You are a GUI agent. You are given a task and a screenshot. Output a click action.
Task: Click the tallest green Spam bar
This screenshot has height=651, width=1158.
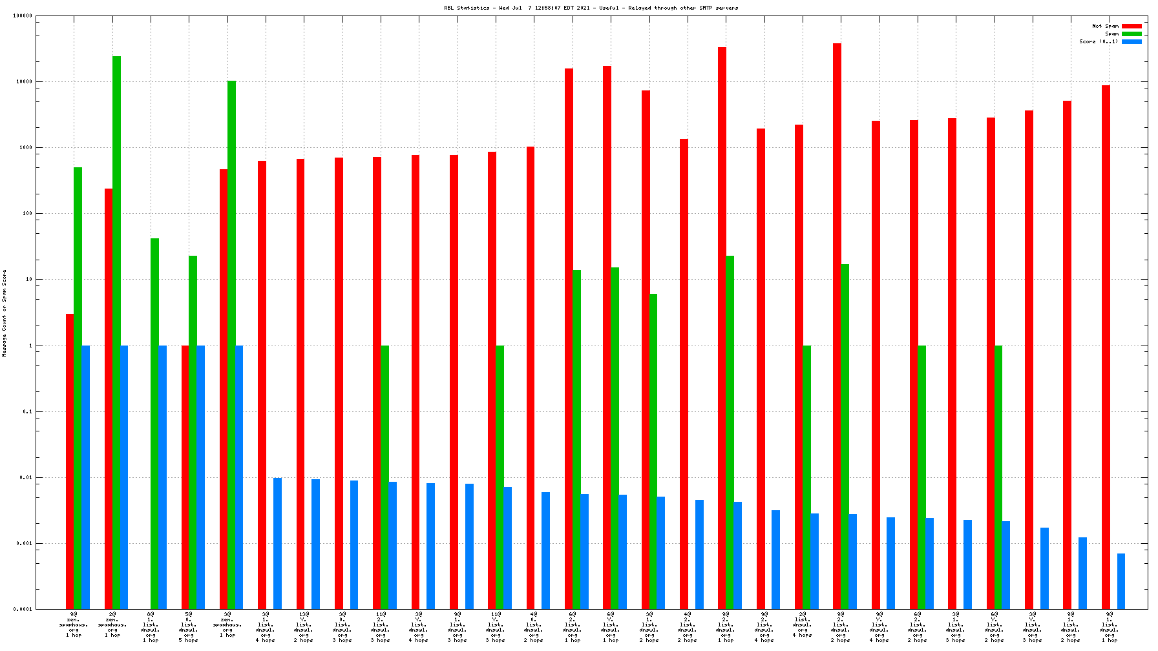[x=116, y=323]
